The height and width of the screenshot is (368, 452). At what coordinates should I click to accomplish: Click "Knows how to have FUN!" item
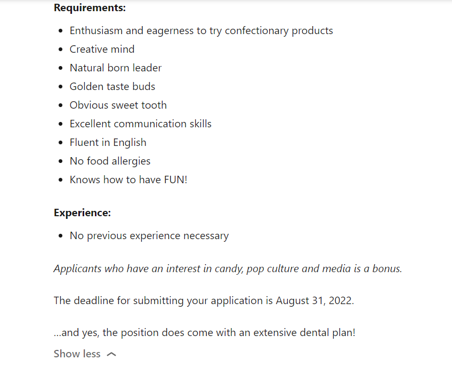point(128,180)
